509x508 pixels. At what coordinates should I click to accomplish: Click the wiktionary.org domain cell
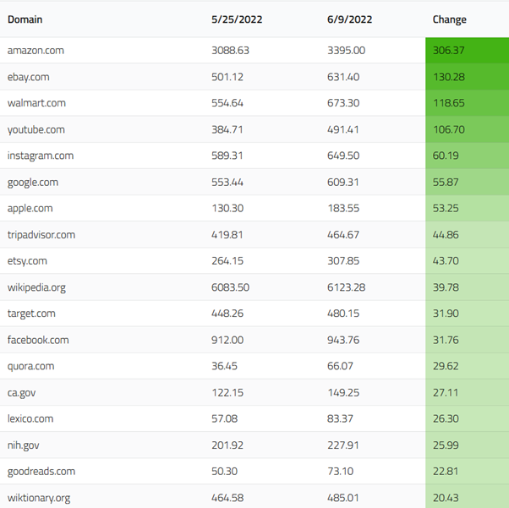[x=39, y=498]
